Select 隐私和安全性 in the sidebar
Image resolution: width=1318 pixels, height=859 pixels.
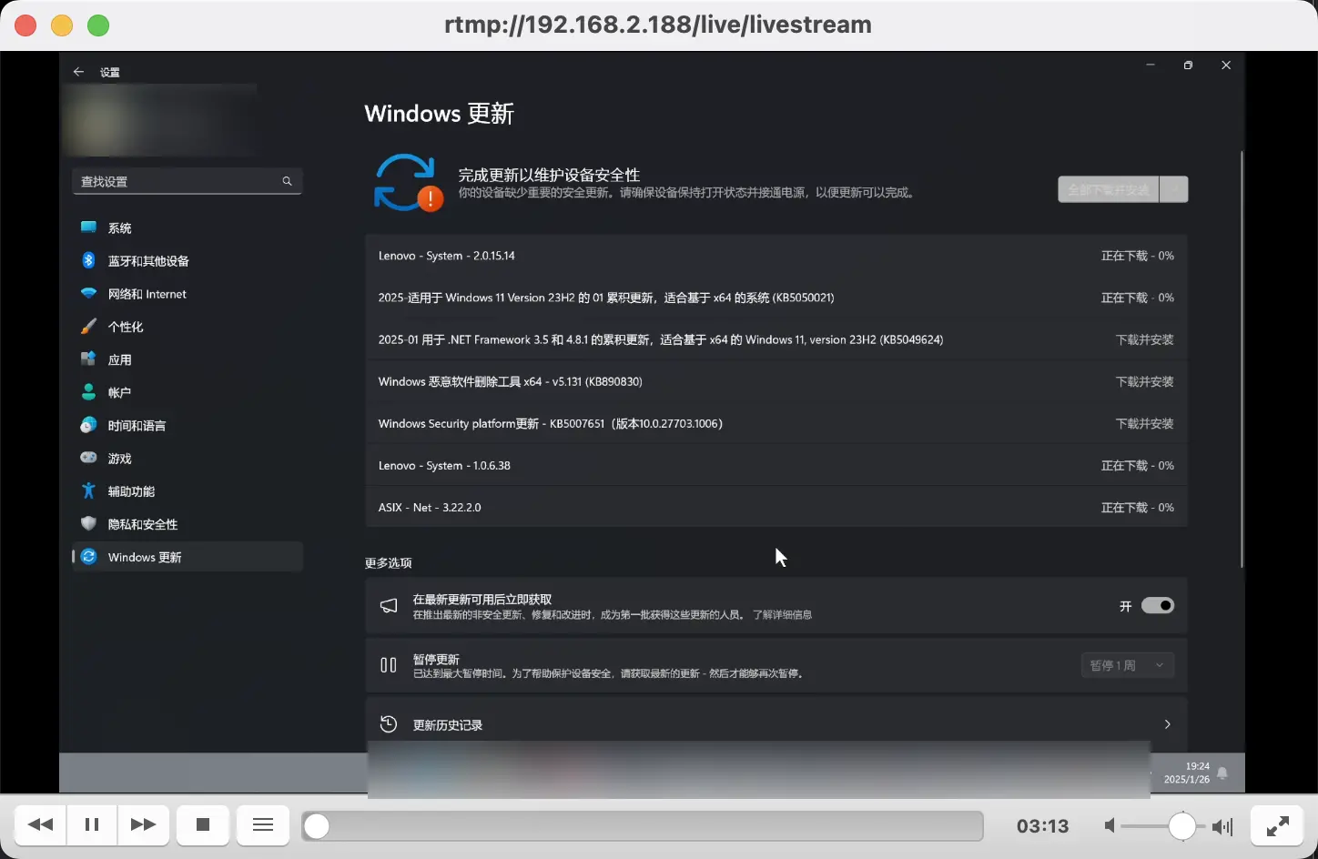click(x=187, y=524)
